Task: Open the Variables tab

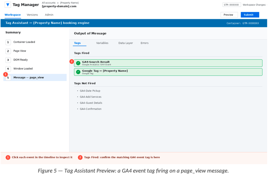Action: 102,43
